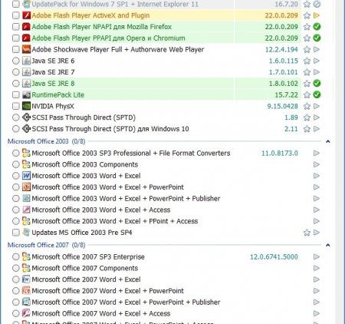Click the star icon beside RuntimePack Lite

tap(307, 95)
